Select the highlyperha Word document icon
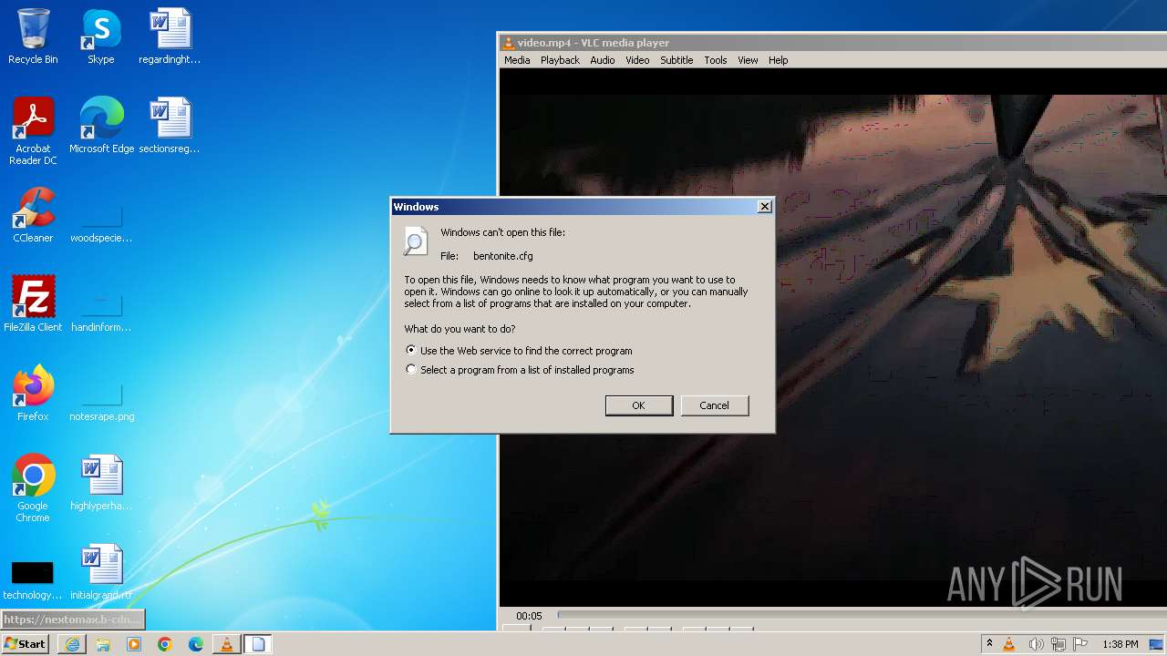Viewport: 1167px width, 656px height. pos(101,483)
